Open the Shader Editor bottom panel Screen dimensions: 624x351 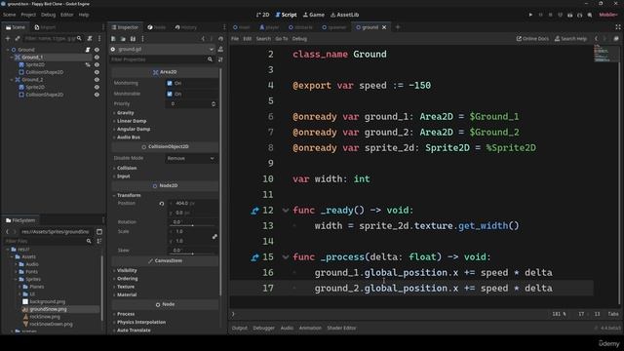[x=341, y=329]
